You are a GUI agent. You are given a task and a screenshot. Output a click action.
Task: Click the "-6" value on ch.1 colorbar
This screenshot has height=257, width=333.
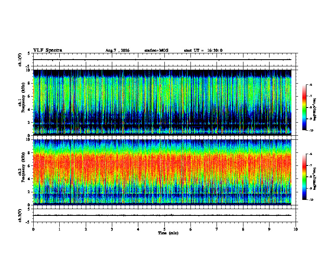point(310,84)
